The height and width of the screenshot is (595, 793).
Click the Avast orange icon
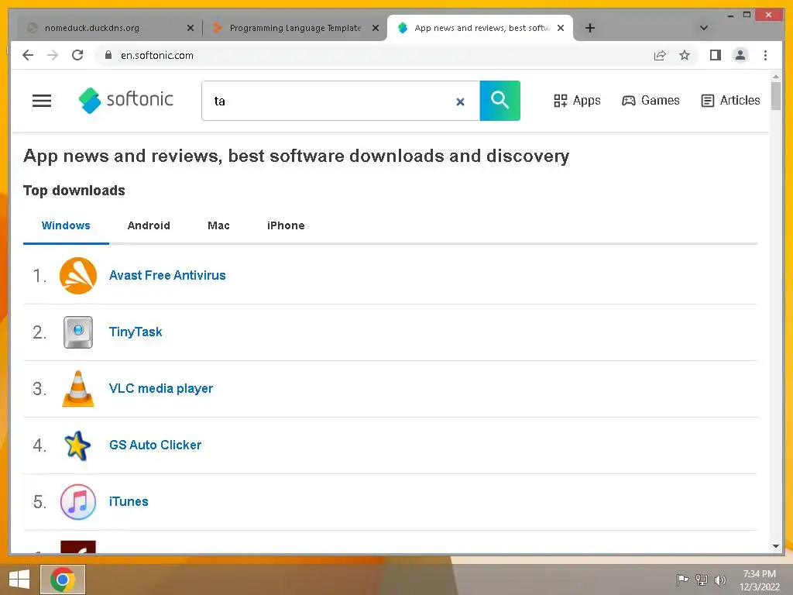tap(78, 276)
